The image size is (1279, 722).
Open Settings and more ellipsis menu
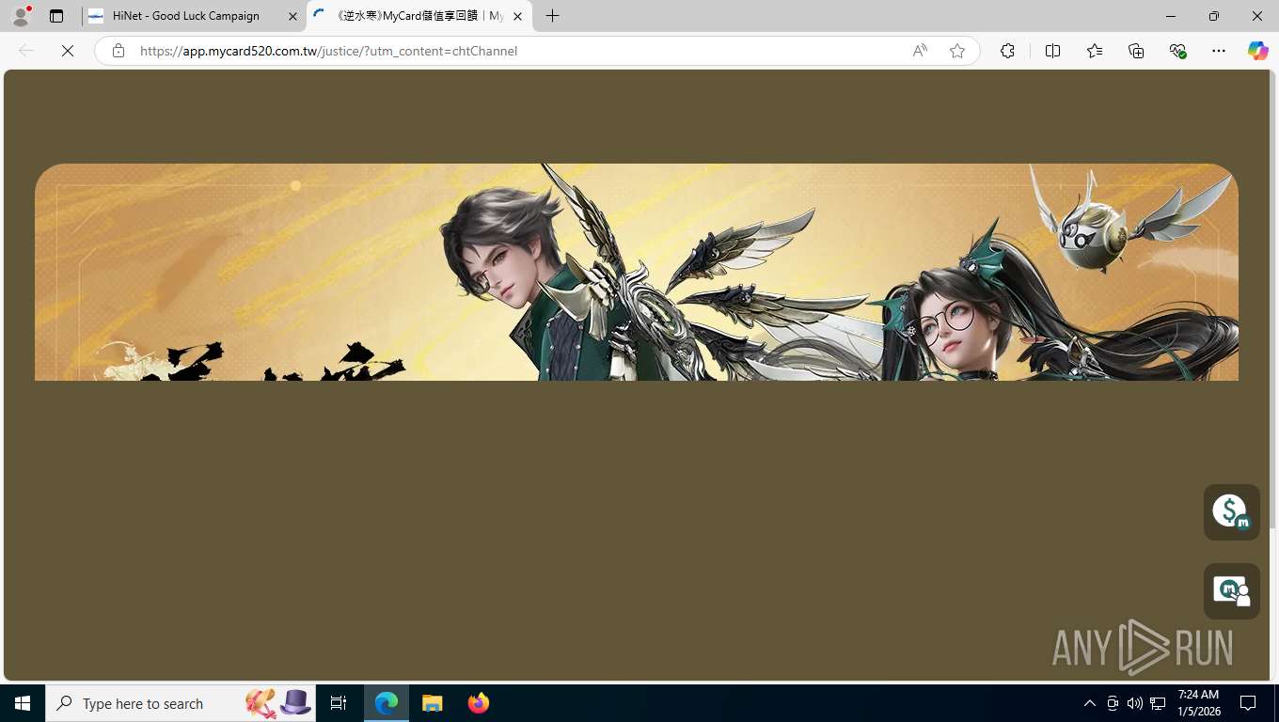pyautogui.click(x=1219, y=51)
